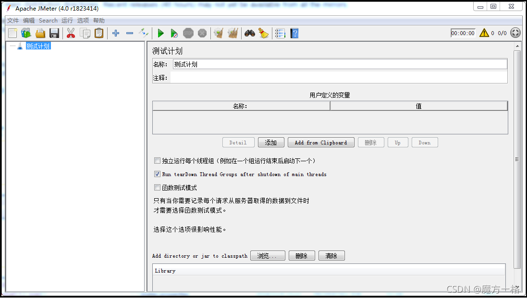
Task: Enable the 函数测试模式 checkbox
Action: click(157, 188)
